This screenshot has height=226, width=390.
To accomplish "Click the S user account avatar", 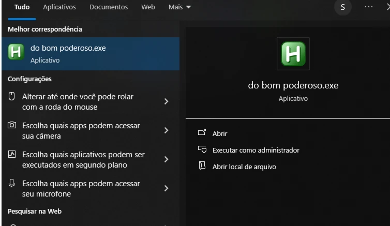I will 342,7.
